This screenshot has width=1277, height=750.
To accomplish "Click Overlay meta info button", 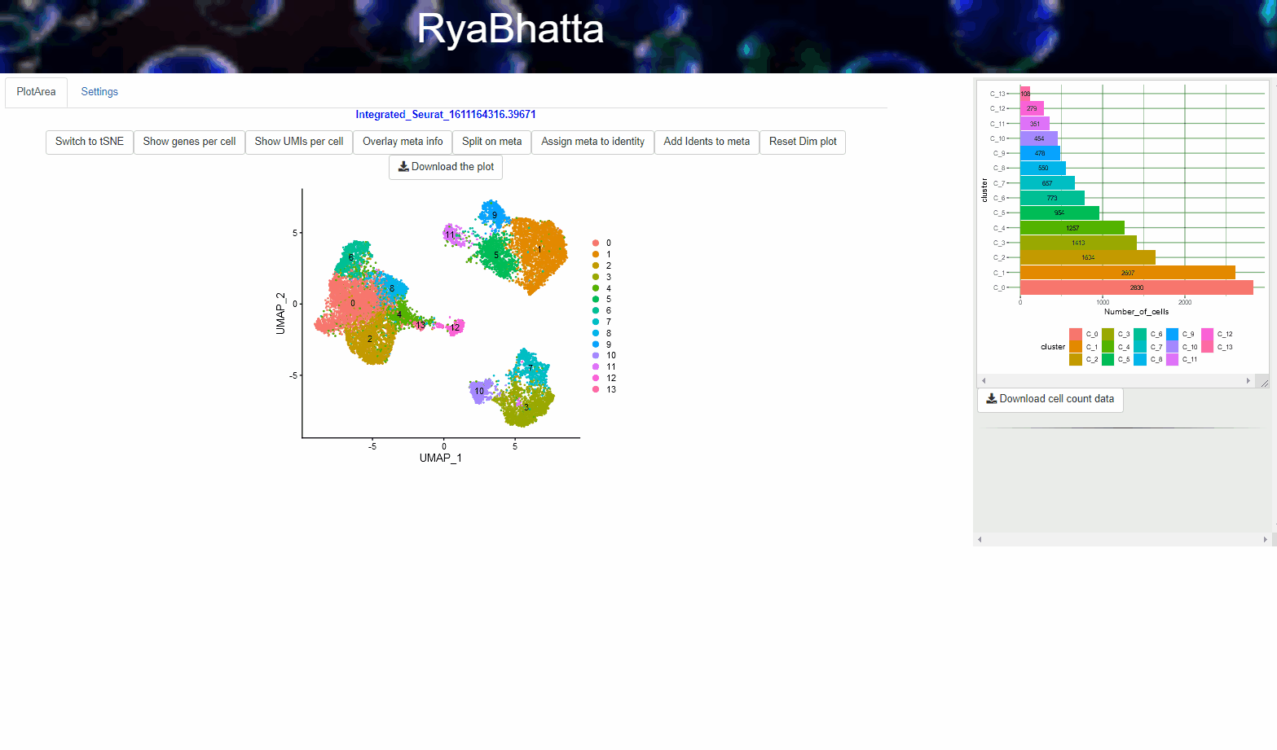I will (x=403, y=142).
